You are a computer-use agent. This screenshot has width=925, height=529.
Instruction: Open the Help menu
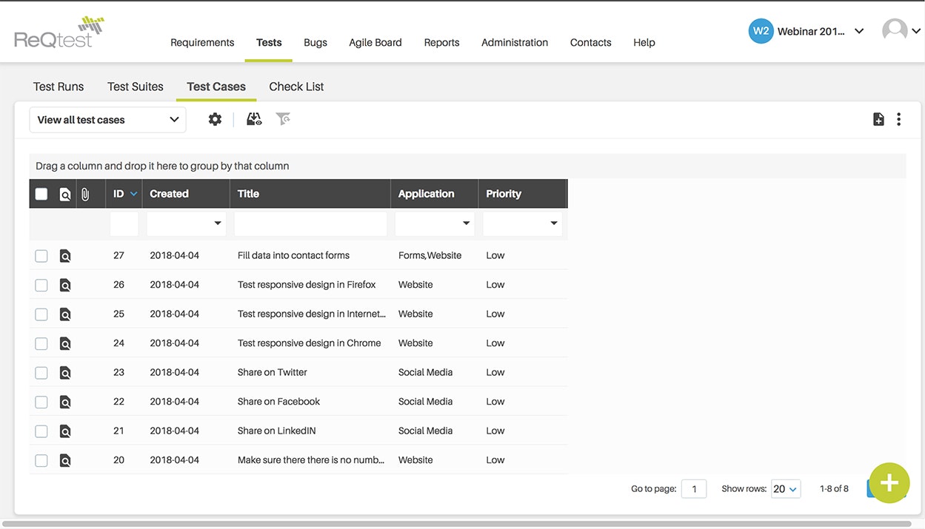click(644, 42)
